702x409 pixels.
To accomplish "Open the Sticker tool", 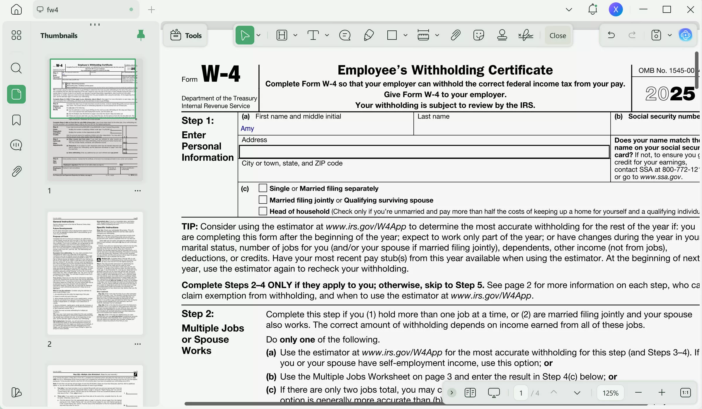I will coord(479,35).
